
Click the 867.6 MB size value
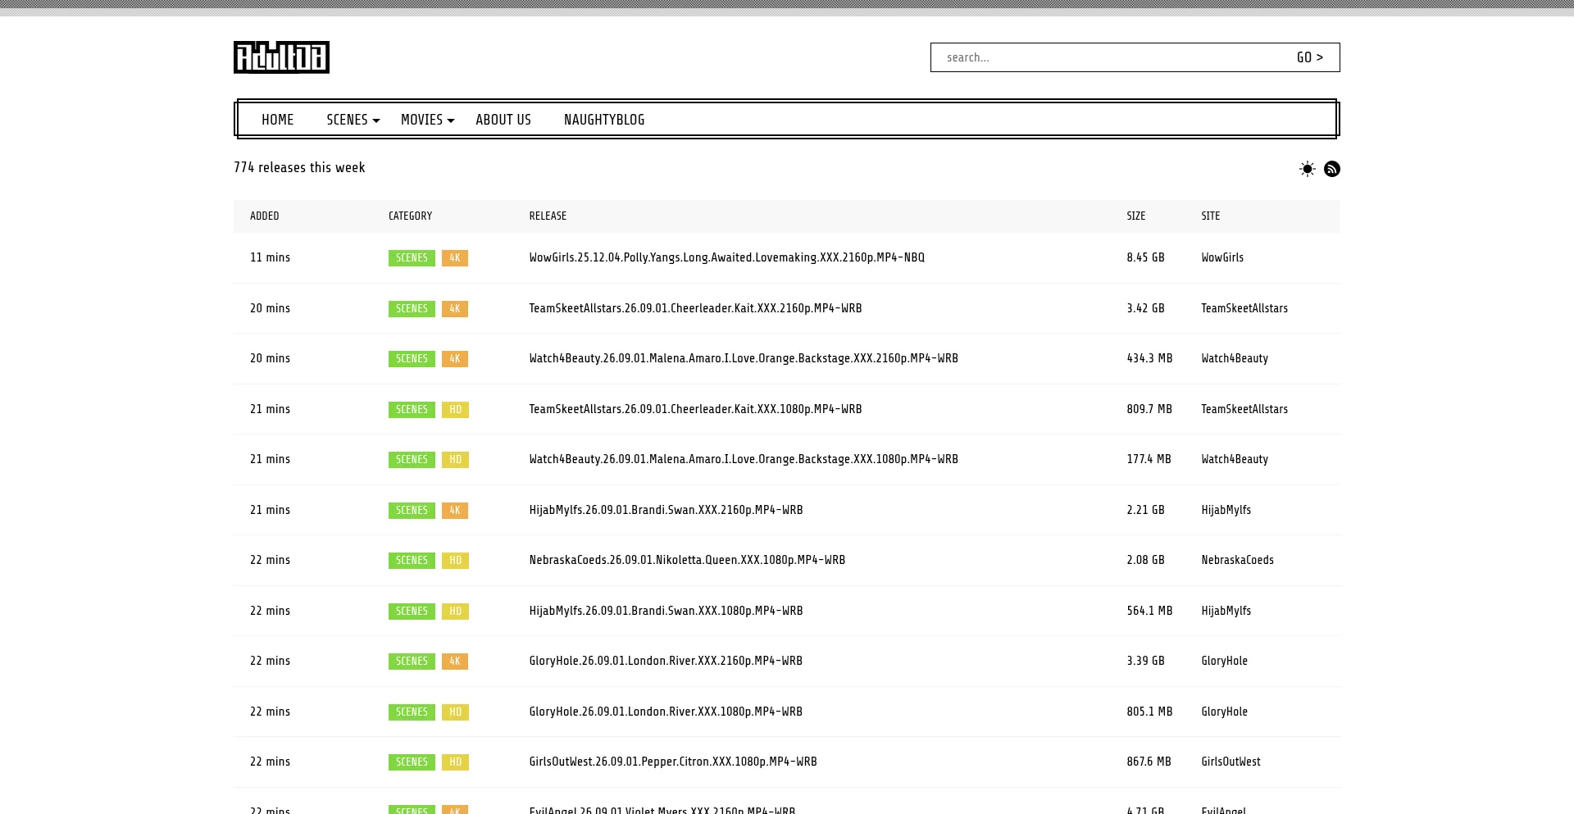pyautogui.click(x=1149, y=762)
